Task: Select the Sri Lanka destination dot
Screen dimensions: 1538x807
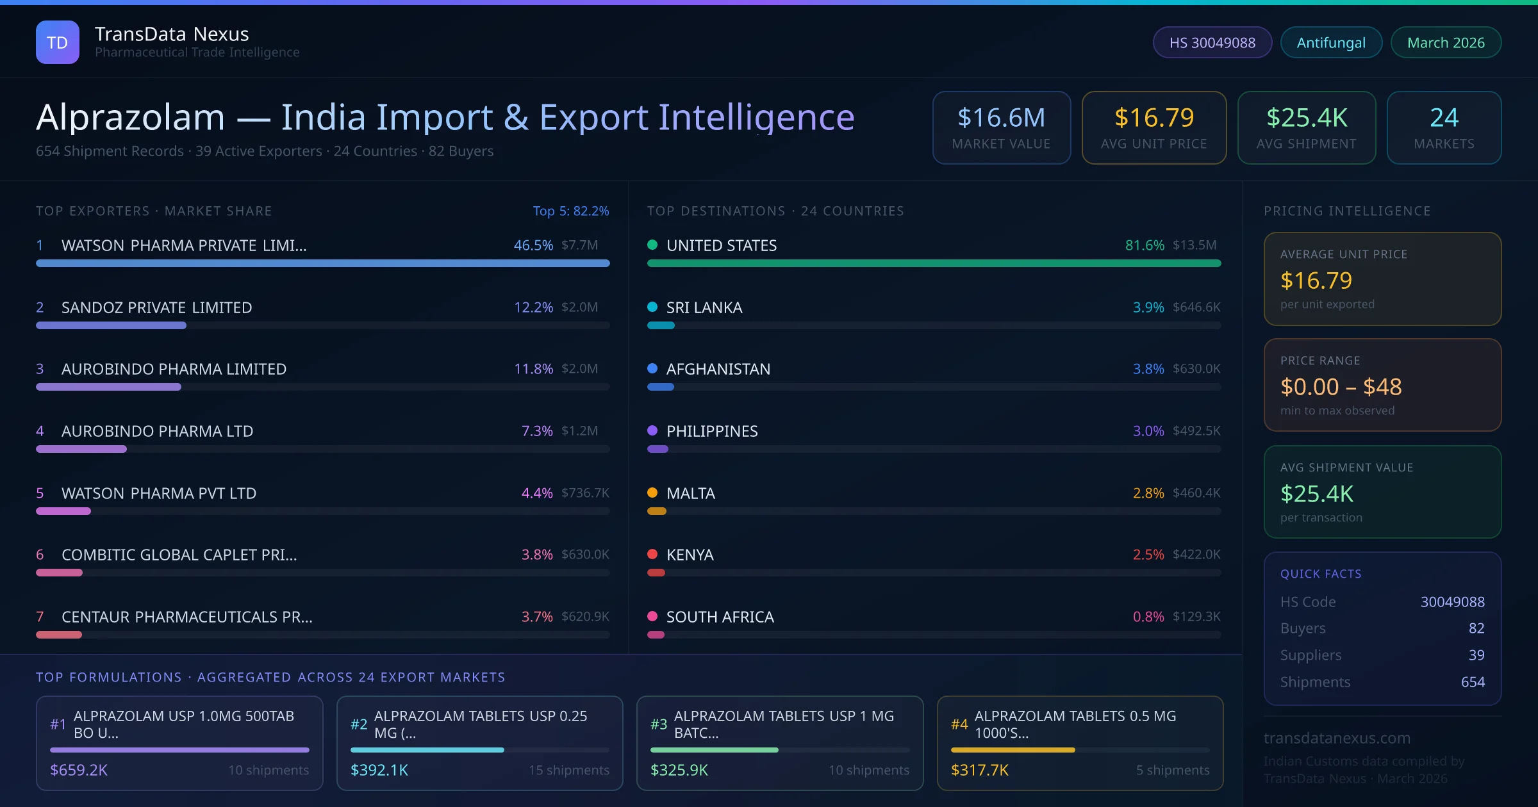Action: point(652,307)
